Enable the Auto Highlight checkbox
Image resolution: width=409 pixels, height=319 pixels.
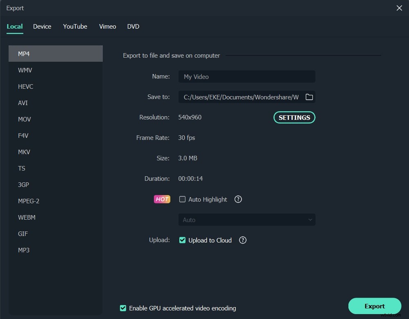point(182,199)
